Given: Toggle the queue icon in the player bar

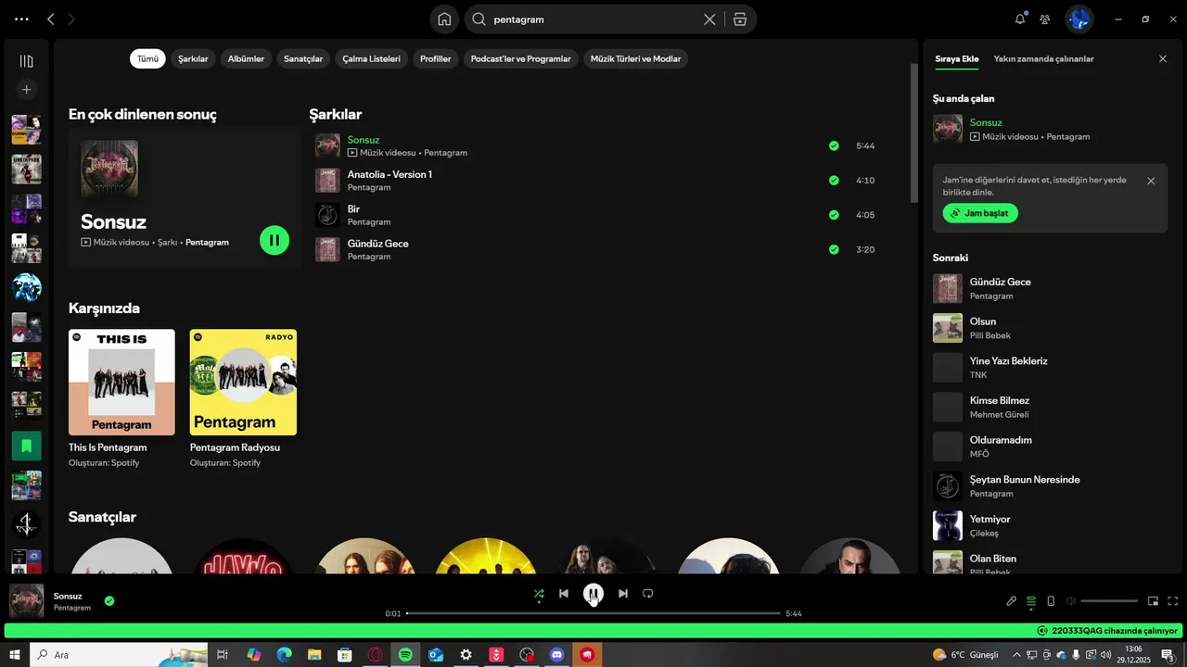Looking at the screenshot, I should (x=1031, y=601).
